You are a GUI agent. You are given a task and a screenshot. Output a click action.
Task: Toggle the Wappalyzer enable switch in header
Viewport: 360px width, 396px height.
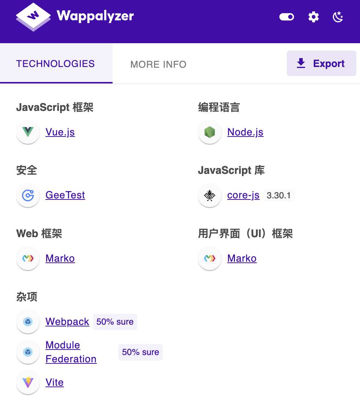click(287, 17)
